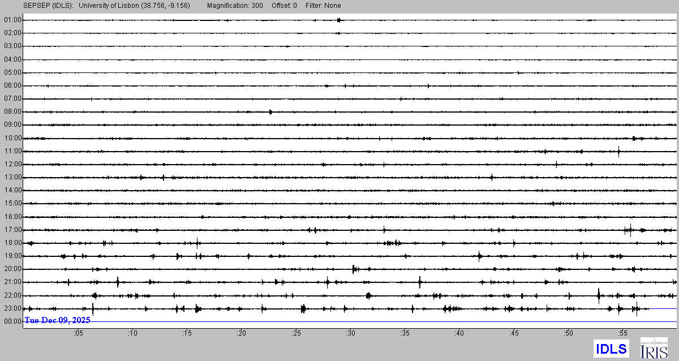The height and width of the screenshot is (361, 679).
Task: Select the 01:00 hour trace label
Action: 12,20
